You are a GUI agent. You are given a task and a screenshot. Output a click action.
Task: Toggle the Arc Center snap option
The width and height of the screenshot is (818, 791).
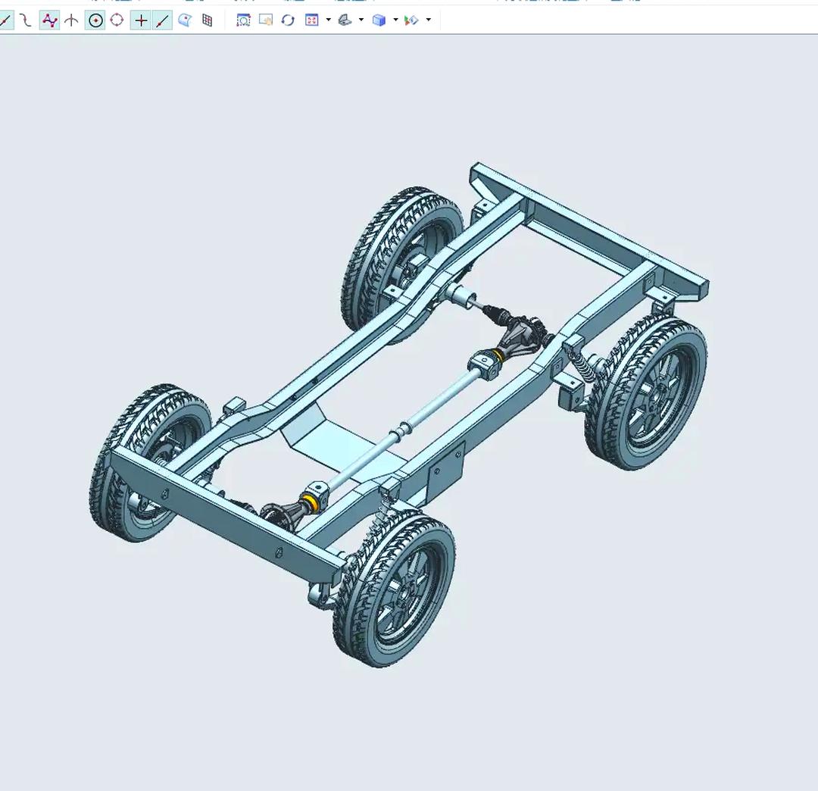[95, 20]
